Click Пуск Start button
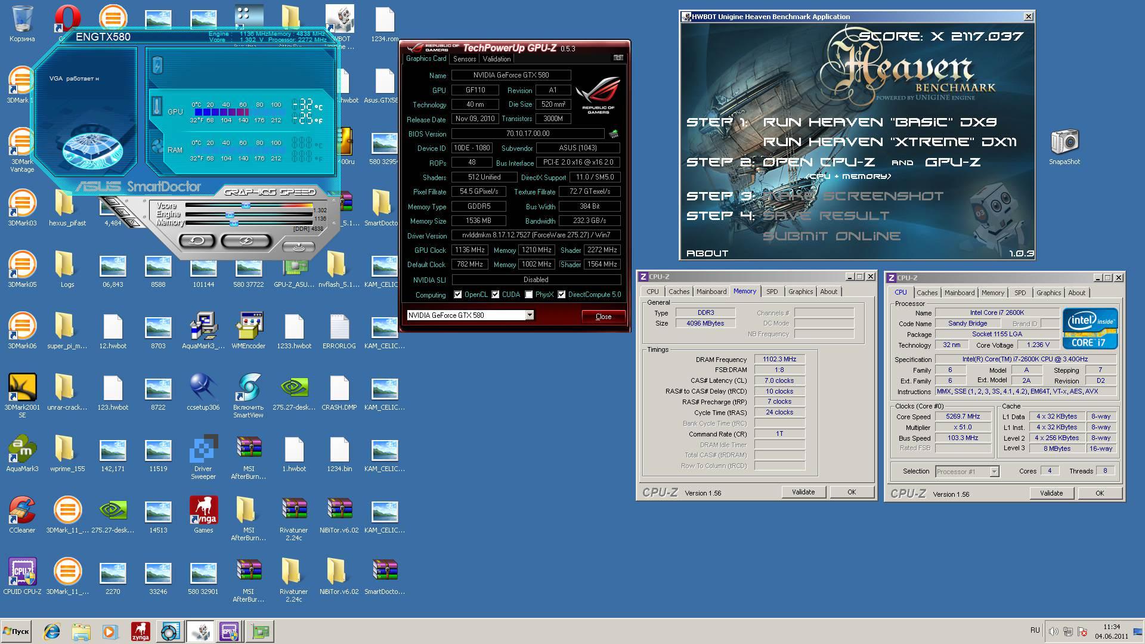Image resolution: width=1145 pixels, height=644 pixels. [16, 631]
